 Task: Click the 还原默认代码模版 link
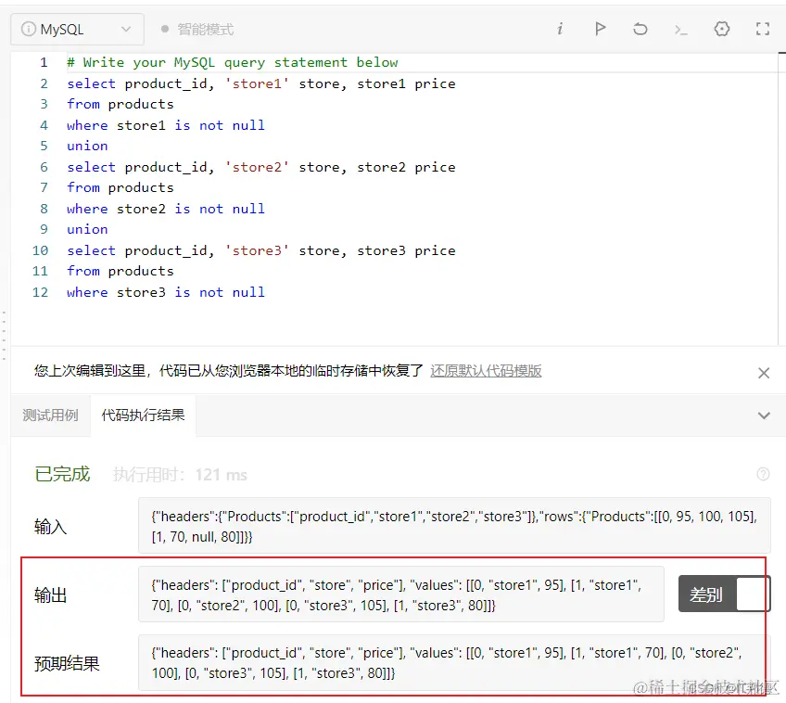click(486, 371)
